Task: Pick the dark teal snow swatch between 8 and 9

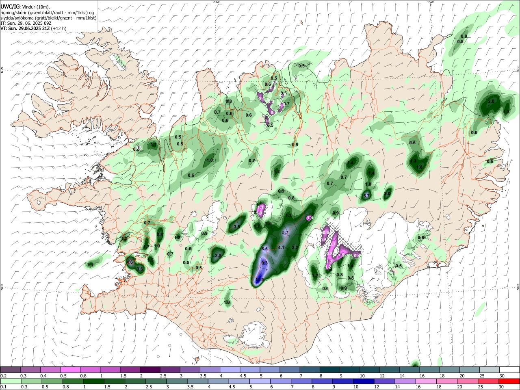Action: pyautogui.click(x=329, y=370)
